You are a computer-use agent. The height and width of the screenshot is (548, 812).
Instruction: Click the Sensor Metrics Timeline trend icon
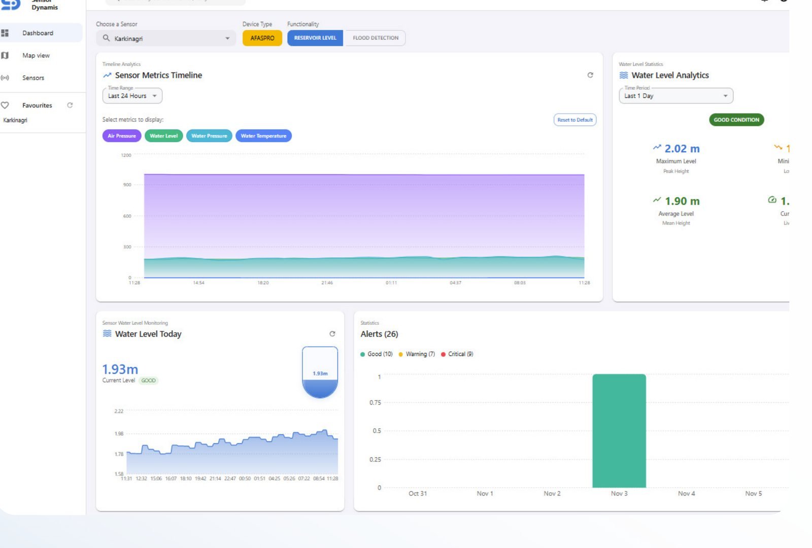(107, 75)
